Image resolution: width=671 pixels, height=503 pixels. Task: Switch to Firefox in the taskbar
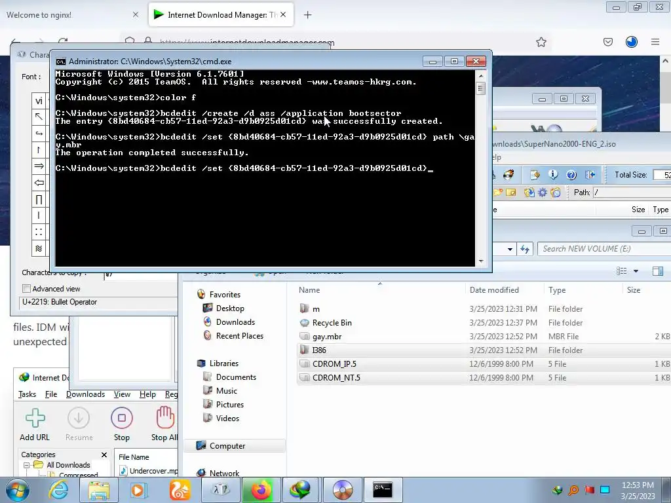[261, 489]
